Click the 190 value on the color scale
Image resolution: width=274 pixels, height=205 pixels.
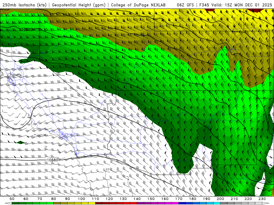pyautogui.click(x=207, y=199)
